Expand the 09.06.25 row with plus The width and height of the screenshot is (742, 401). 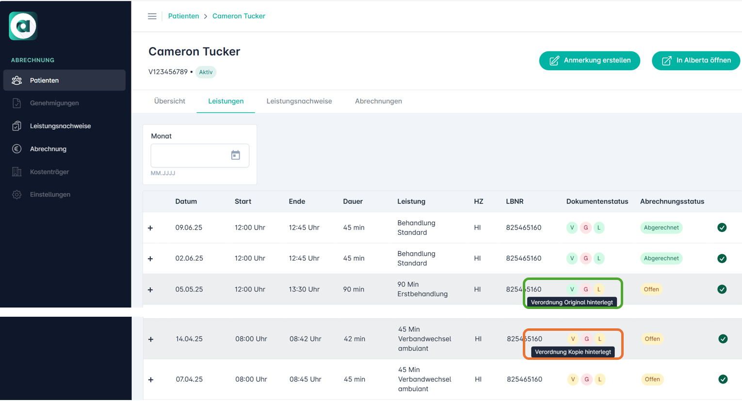(150, 228)
